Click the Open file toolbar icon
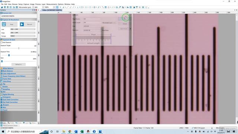 (2, 7)
